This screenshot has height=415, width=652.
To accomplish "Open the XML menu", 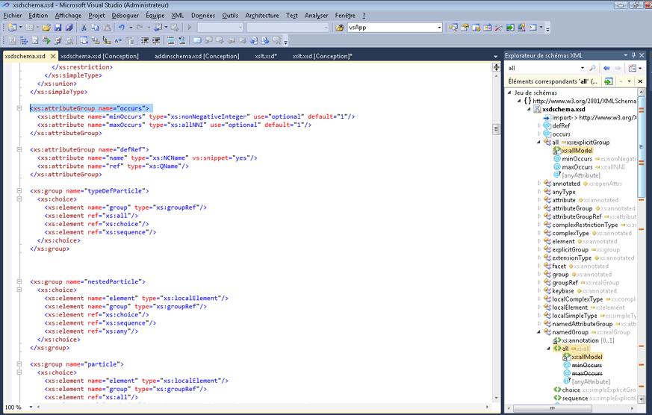I will coord(178,16).
